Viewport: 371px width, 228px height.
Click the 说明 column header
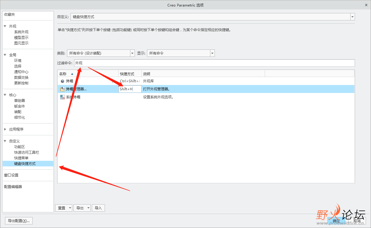(203, 74)
